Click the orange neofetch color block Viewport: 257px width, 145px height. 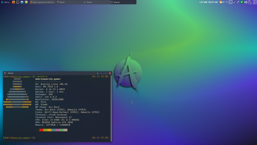click(x=49, y=130)
